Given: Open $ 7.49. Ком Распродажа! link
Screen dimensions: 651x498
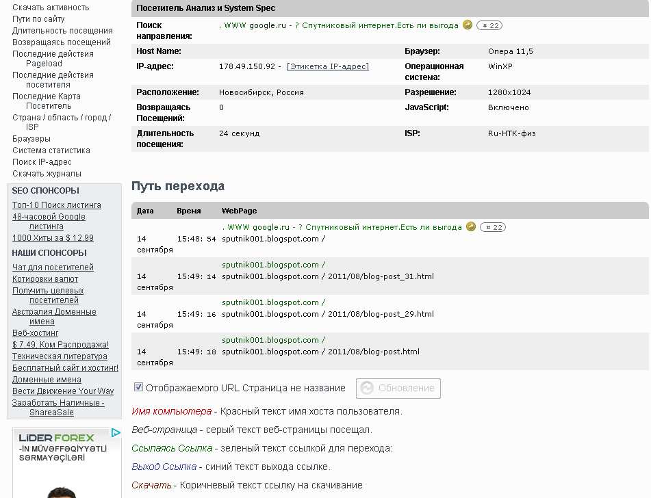Looking at the screenshot, I should click(60, 345).
